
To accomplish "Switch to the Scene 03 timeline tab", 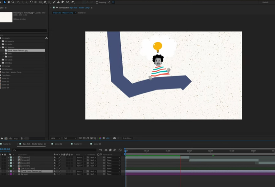I will (97, 144).
